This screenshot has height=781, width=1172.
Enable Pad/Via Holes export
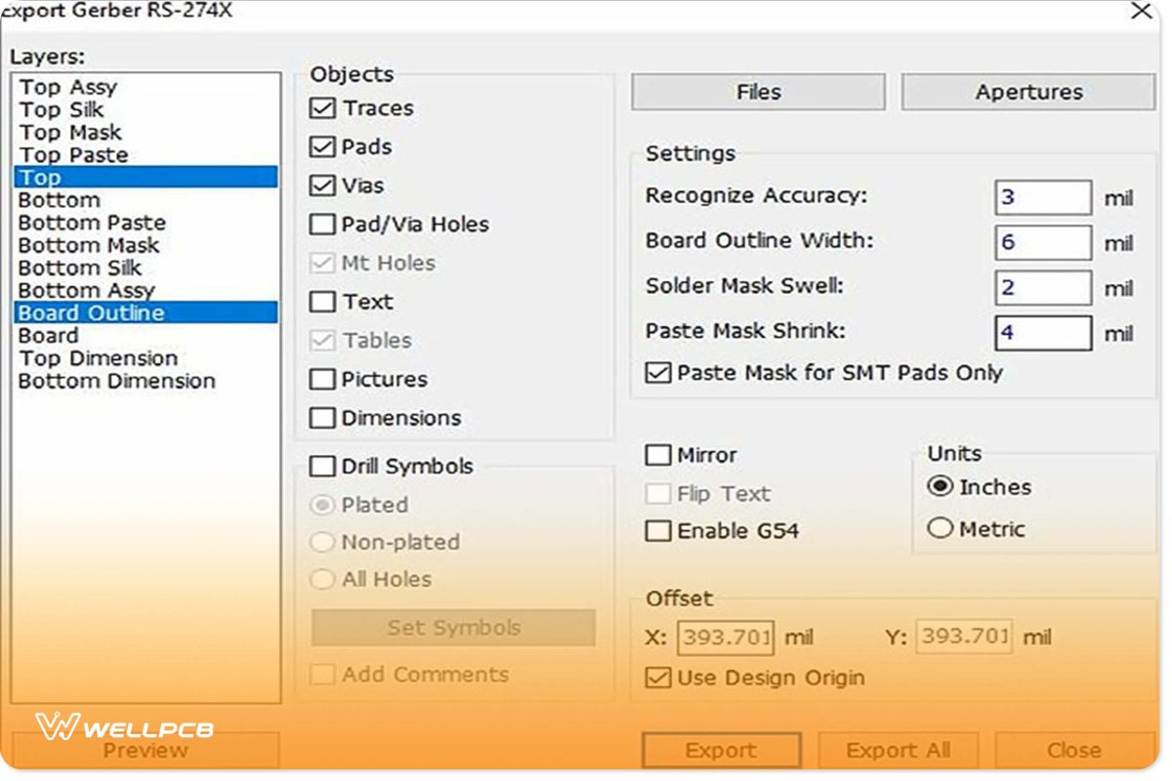pos(322,224)
